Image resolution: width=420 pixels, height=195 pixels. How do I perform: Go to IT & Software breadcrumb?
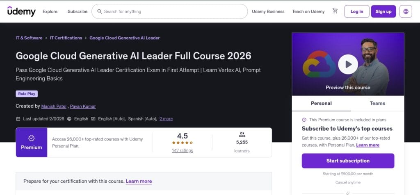tap(29, 38)
